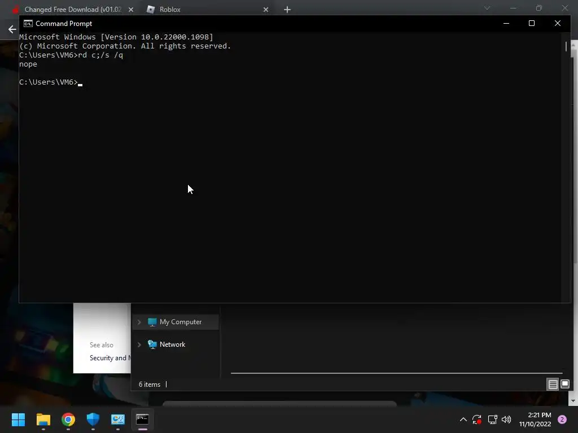The width and height of the screenshot is (578, 433).
Task: Maximize the Command Prompt window
Action: coord(532,23)
